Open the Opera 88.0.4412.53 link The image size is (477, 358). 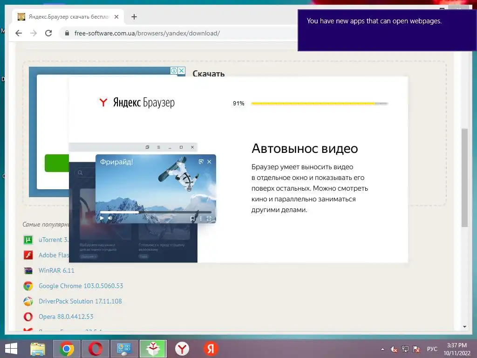(x=66, y=317)
